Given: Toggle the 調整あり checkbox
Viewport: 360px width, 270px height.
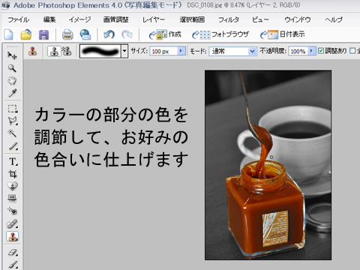Looking at the screenshot, I should click(321, 51).
